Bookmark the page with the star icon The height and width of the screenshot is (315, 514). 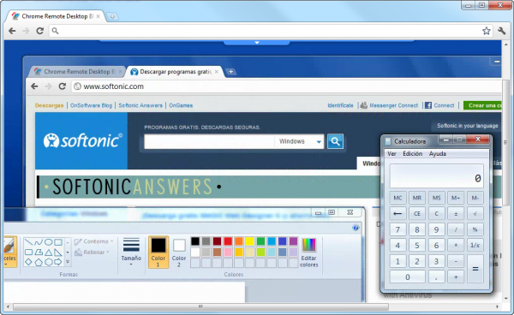[x=486, y=31]
